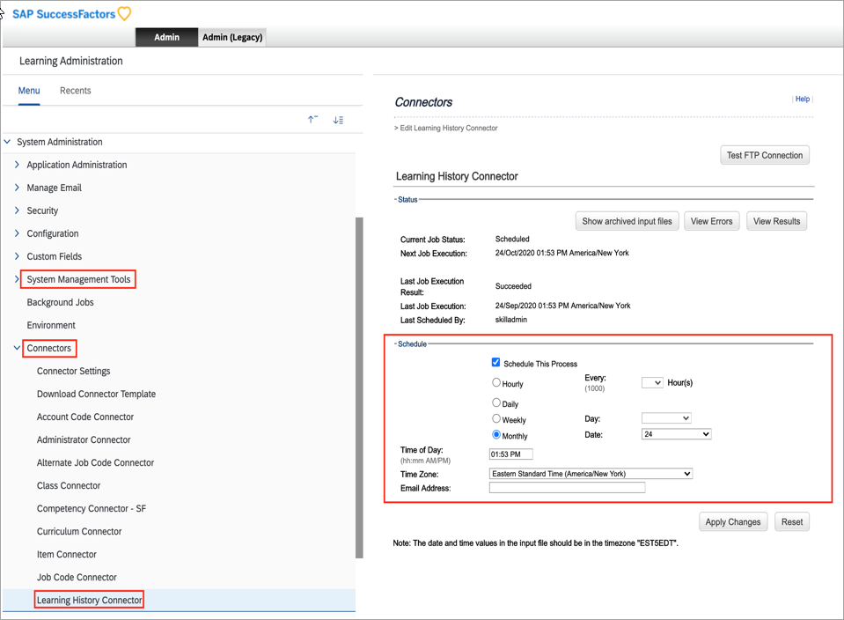The height and width of the screenshot is (620, 844).
Task: Click the expand all menu icon
Action: (338, 120)
